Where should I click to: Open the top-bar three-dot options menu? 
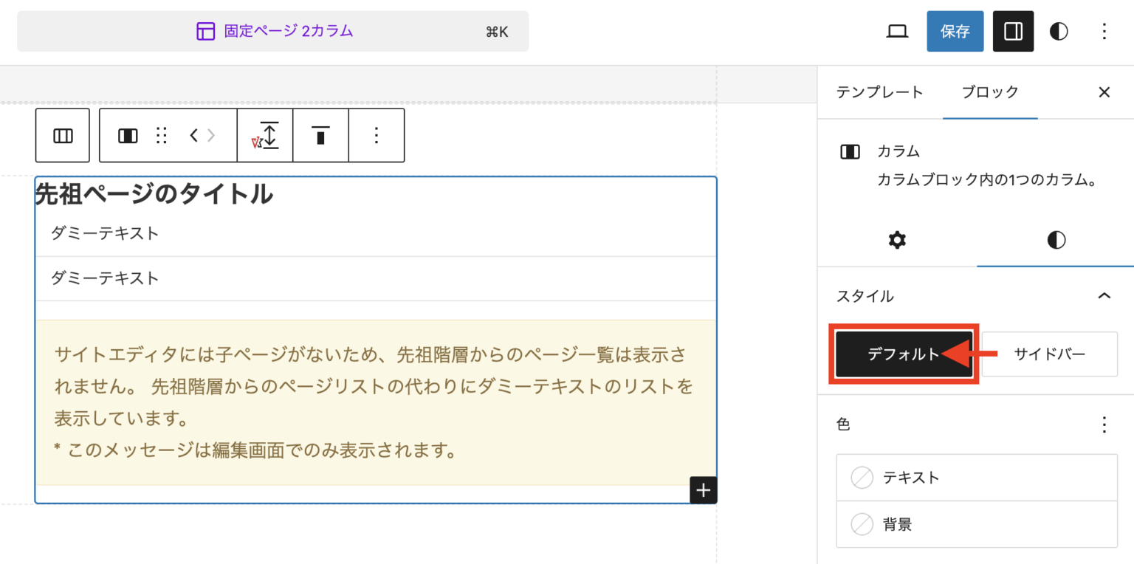[1104, 31]
